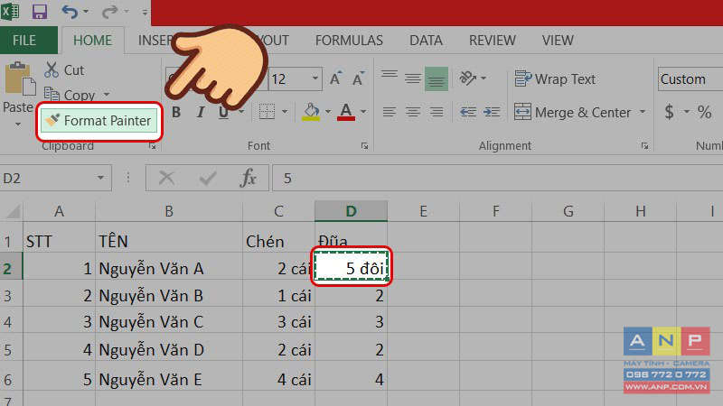
Task: Click the Save icon in quick access toolbar
Action: 40,11
